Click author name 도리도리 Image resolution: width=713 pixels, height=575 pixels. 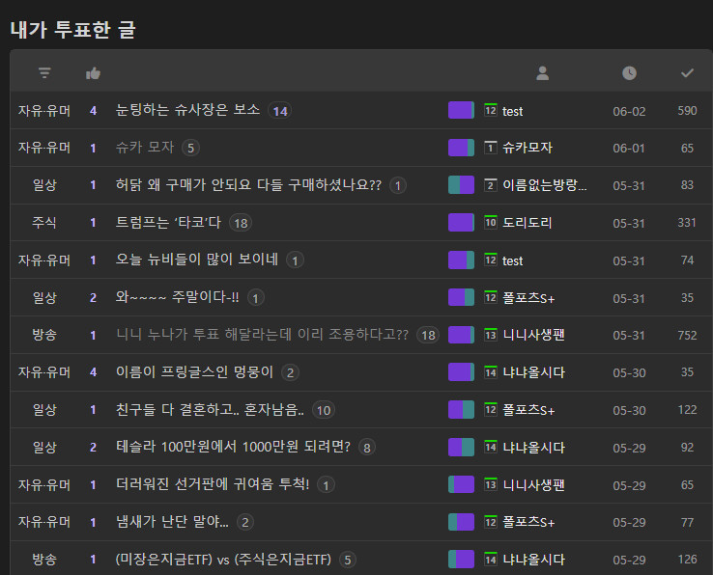527,223
